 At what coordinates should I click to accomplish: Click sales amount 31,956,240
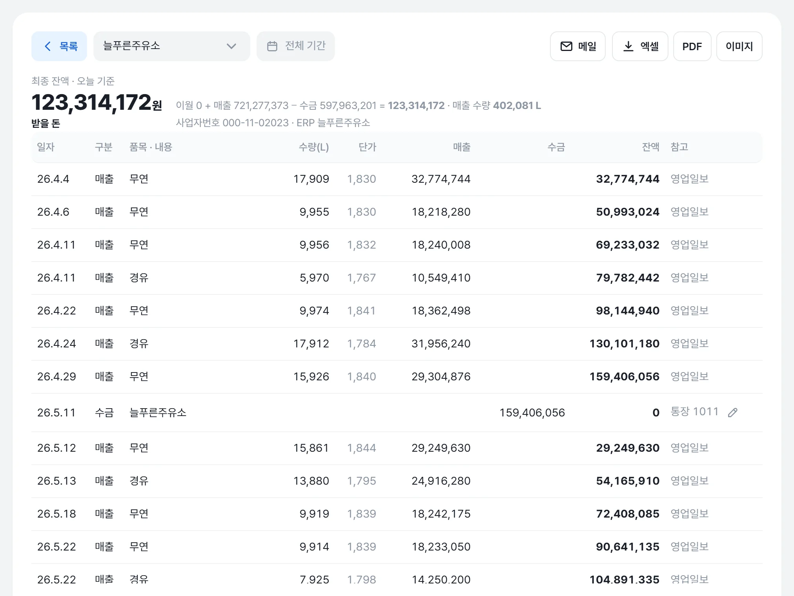click(441, 344)
